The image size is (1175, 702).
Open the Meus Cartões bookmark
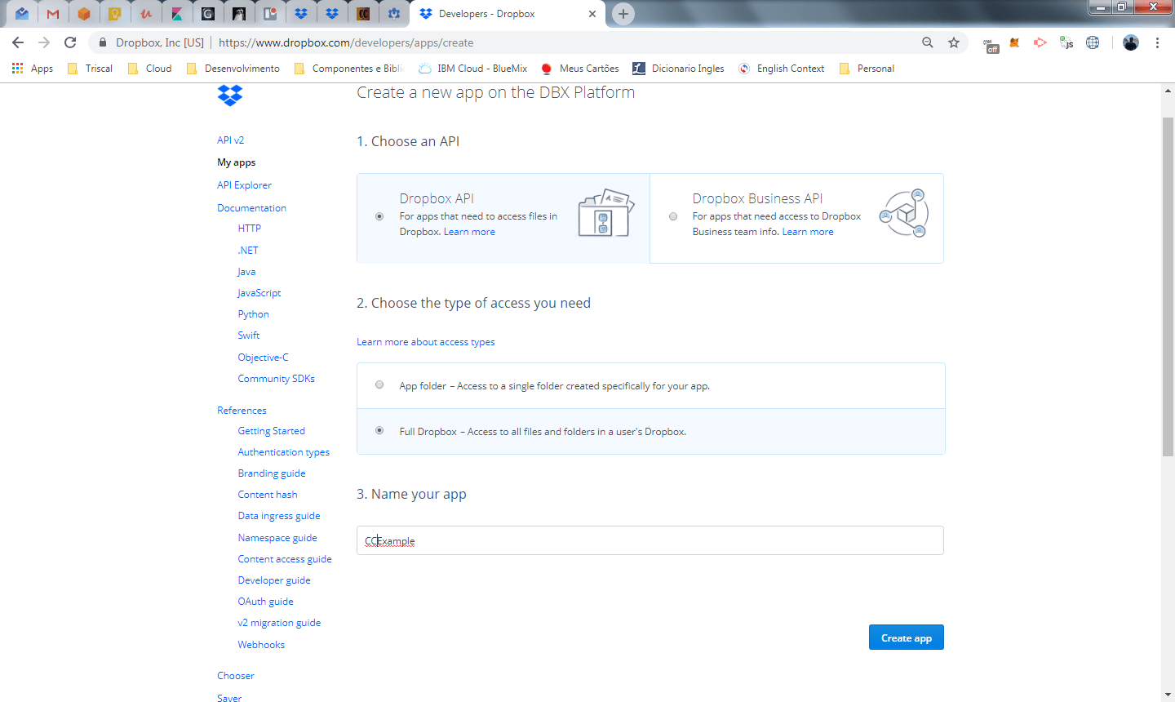point(580,69)
